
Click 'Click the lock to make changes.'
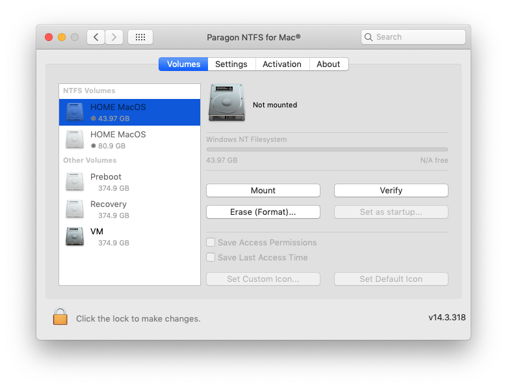coord(138,319)
